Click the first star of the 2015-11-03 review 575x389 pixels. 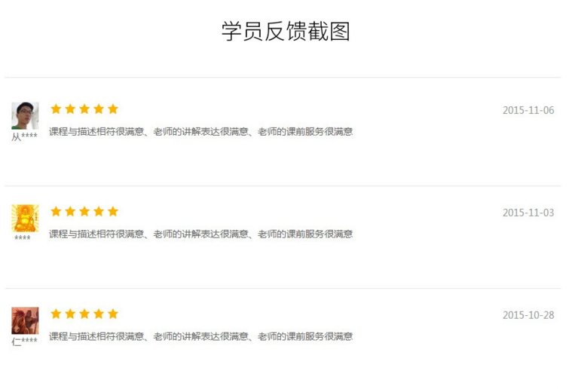pyautogui.click(x=56, y=211)
